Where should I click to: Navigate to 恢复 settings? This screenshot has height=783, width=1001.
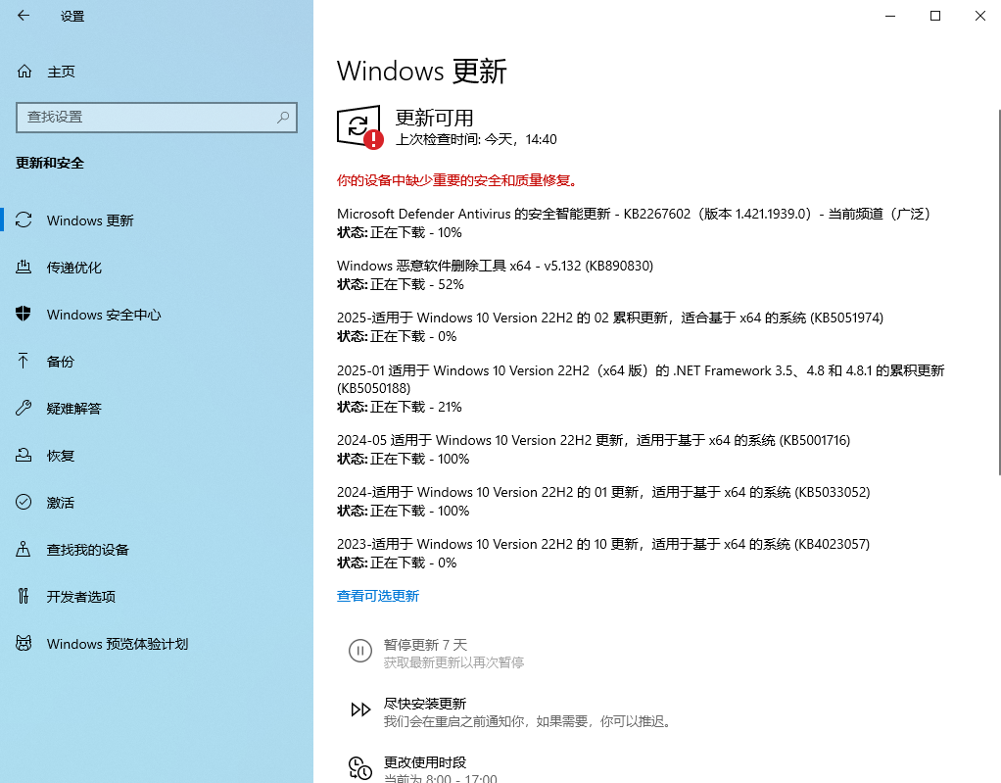[x=157, y=456]
